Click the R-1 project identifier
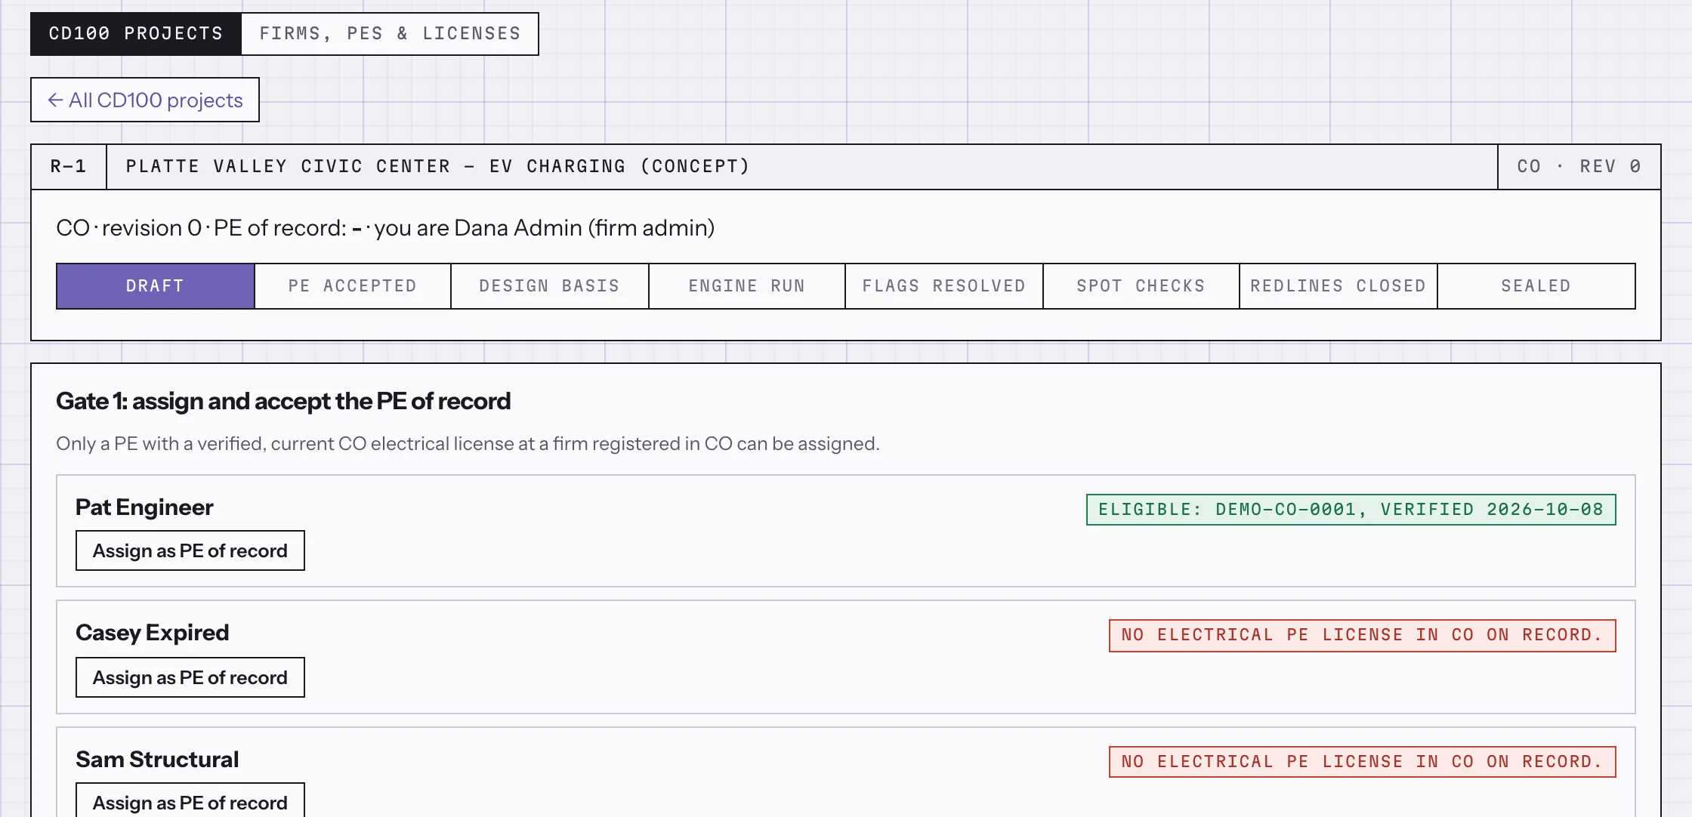1692x817 pixels. (x=69, y=167)
